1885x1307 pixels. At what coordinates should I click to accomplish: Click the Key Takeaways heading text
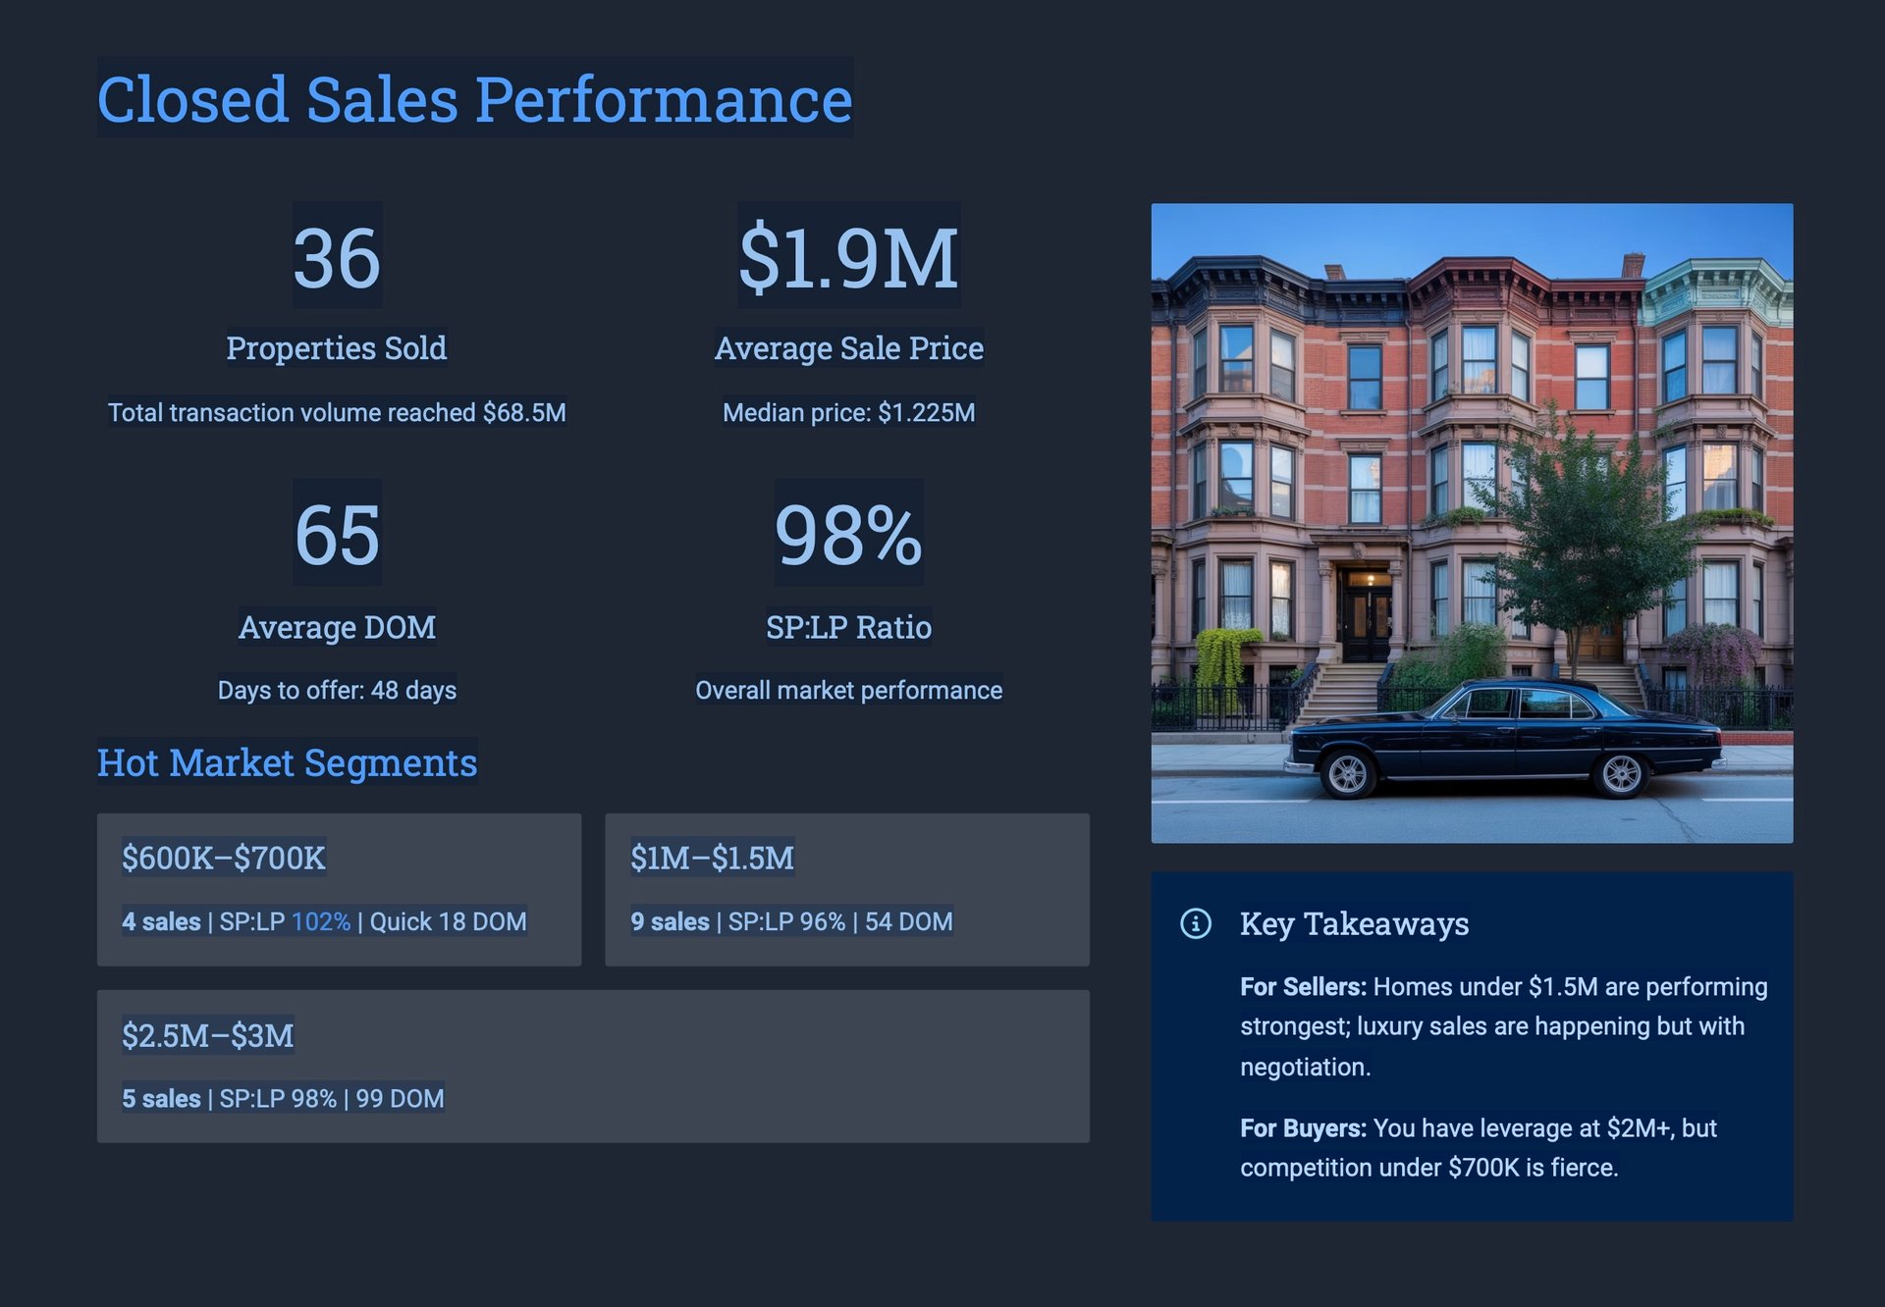point(1354,923)
